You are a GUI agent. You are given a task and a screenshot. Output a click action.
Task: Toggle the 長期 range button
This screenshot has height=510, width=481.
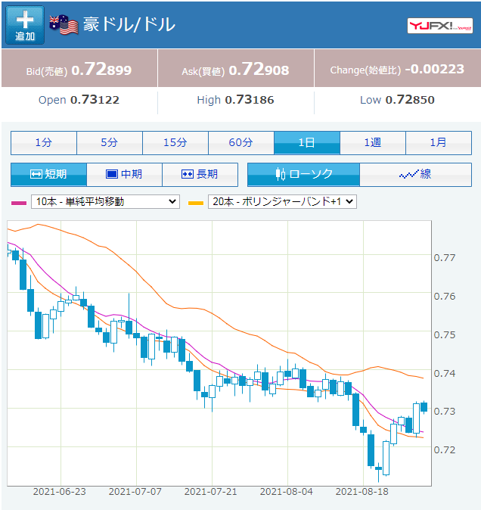200,175
